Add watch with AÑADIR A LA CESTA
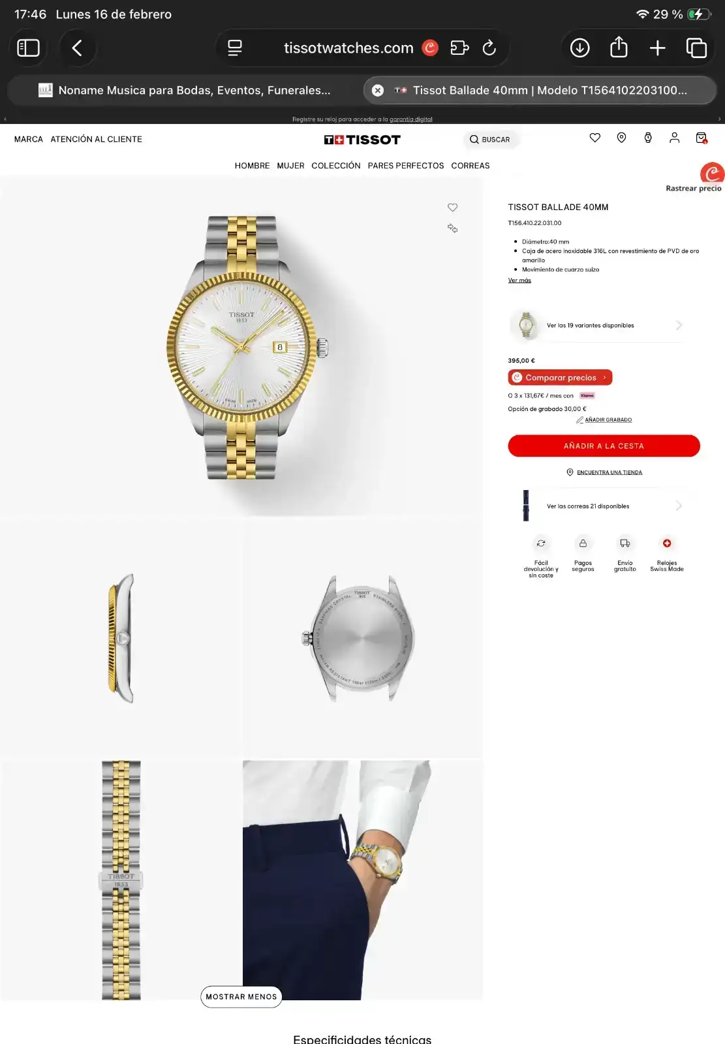Viewport: 725px width, 1044px height. (x=604, y=446)
